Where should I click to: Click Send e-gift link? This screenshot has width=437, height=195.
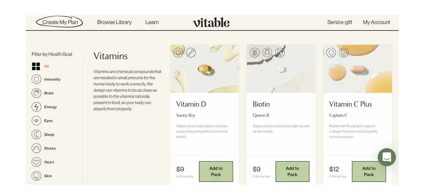(339, 22)
